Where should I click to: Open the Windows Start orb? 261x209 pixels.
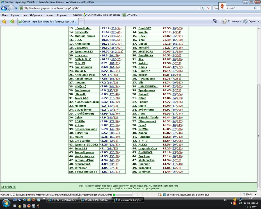[6, 203]
